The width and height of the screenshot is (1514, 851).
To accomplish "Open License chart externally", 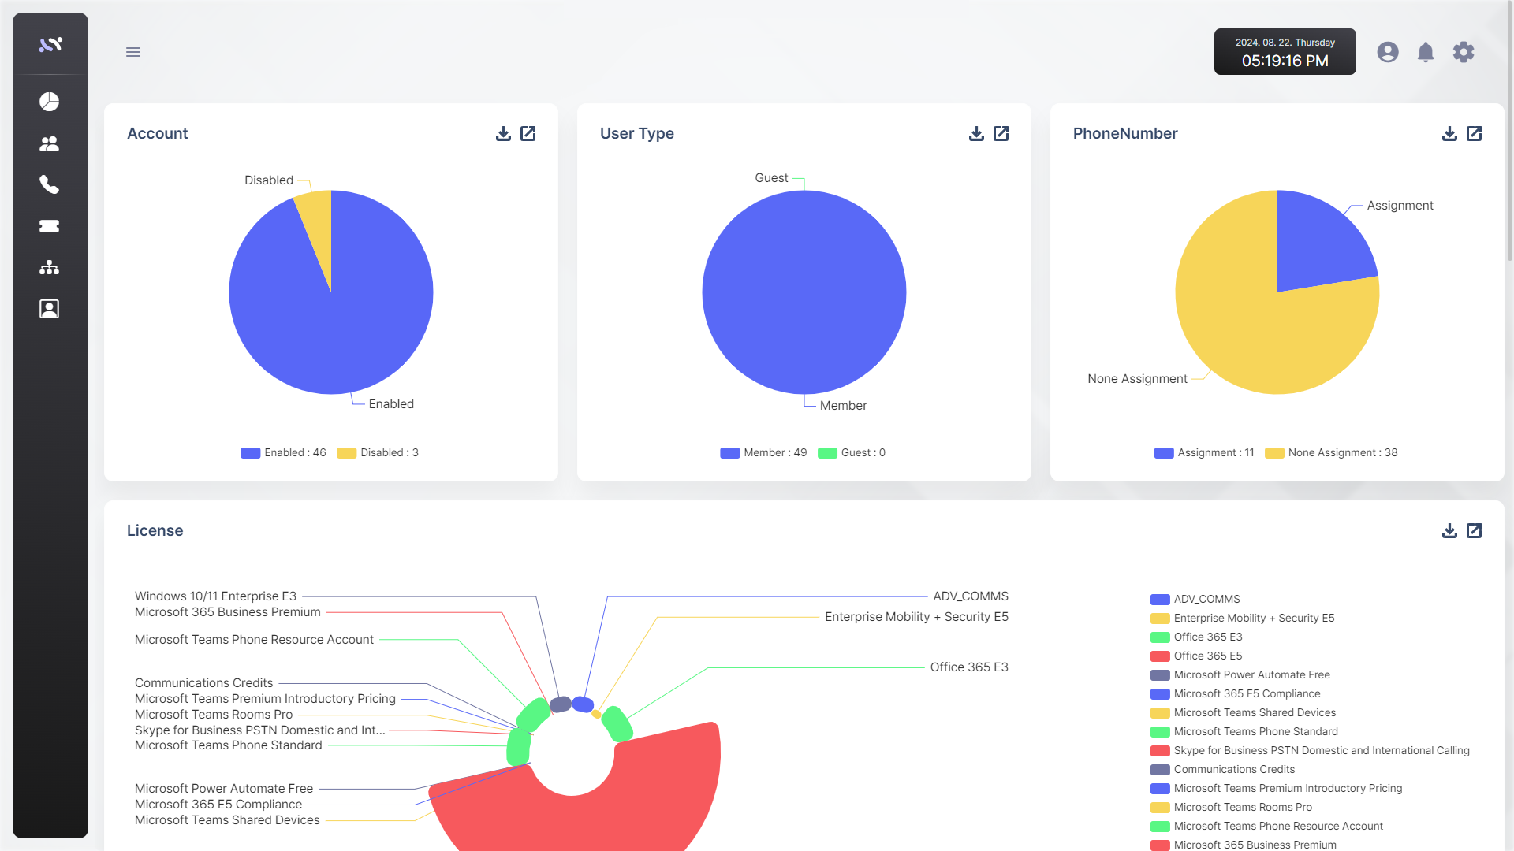I will pos(1475,531).
